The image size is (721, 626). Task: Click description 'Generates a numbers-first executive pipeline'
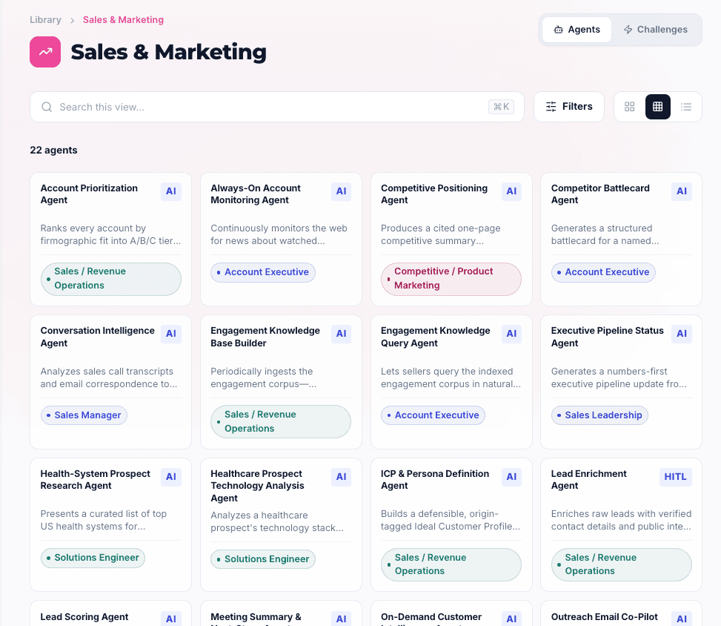click(x=619, y=378)
